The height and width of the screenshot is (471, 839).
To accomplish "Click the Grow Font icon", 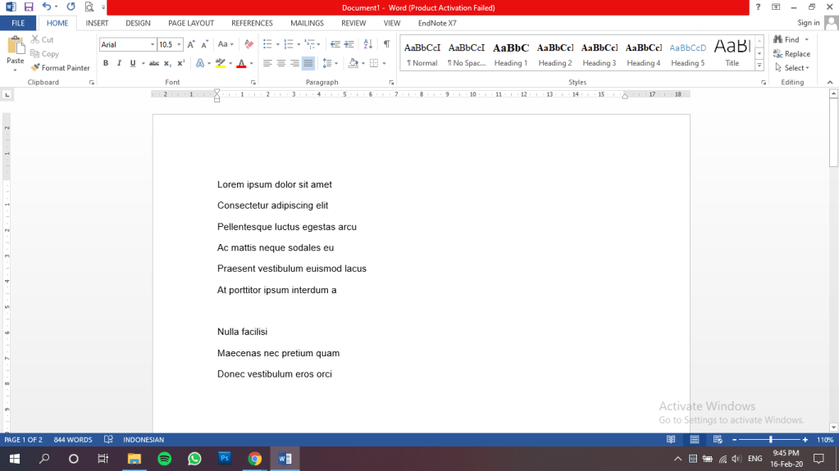I will coord(192,44).
